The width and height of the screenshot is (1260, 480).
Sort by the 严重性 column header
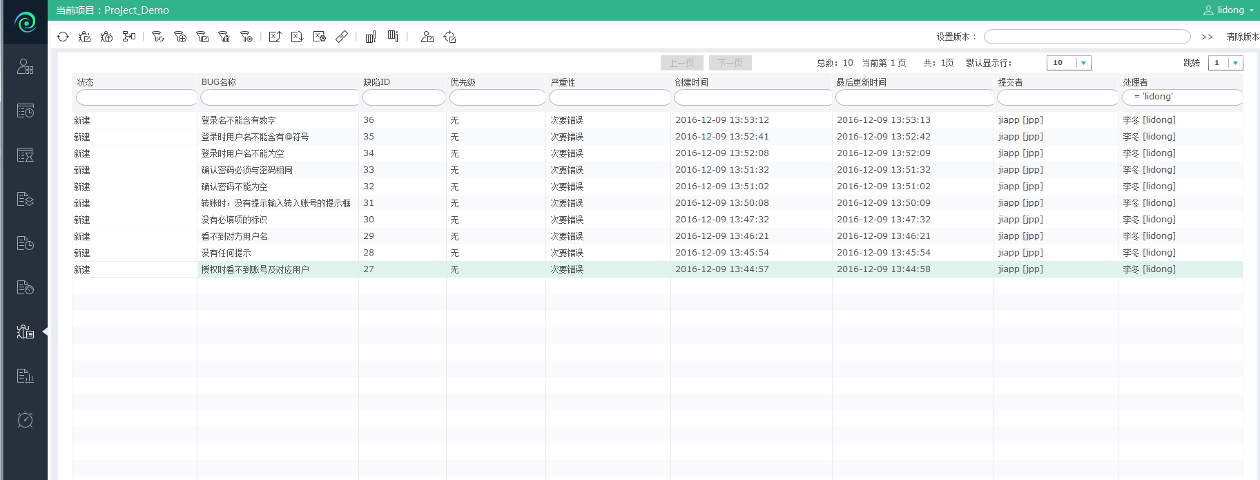(563, 82)
